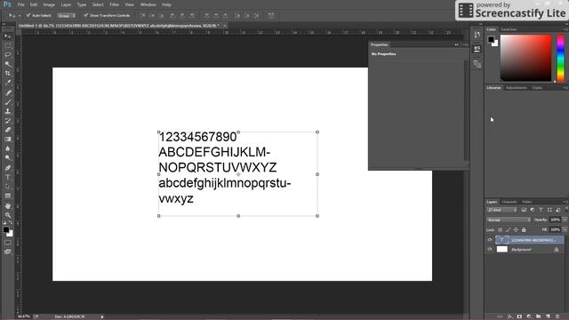Viewport: 569px width, 320px height.
Task: Toggle the layer filter switch
Action: 566,210
